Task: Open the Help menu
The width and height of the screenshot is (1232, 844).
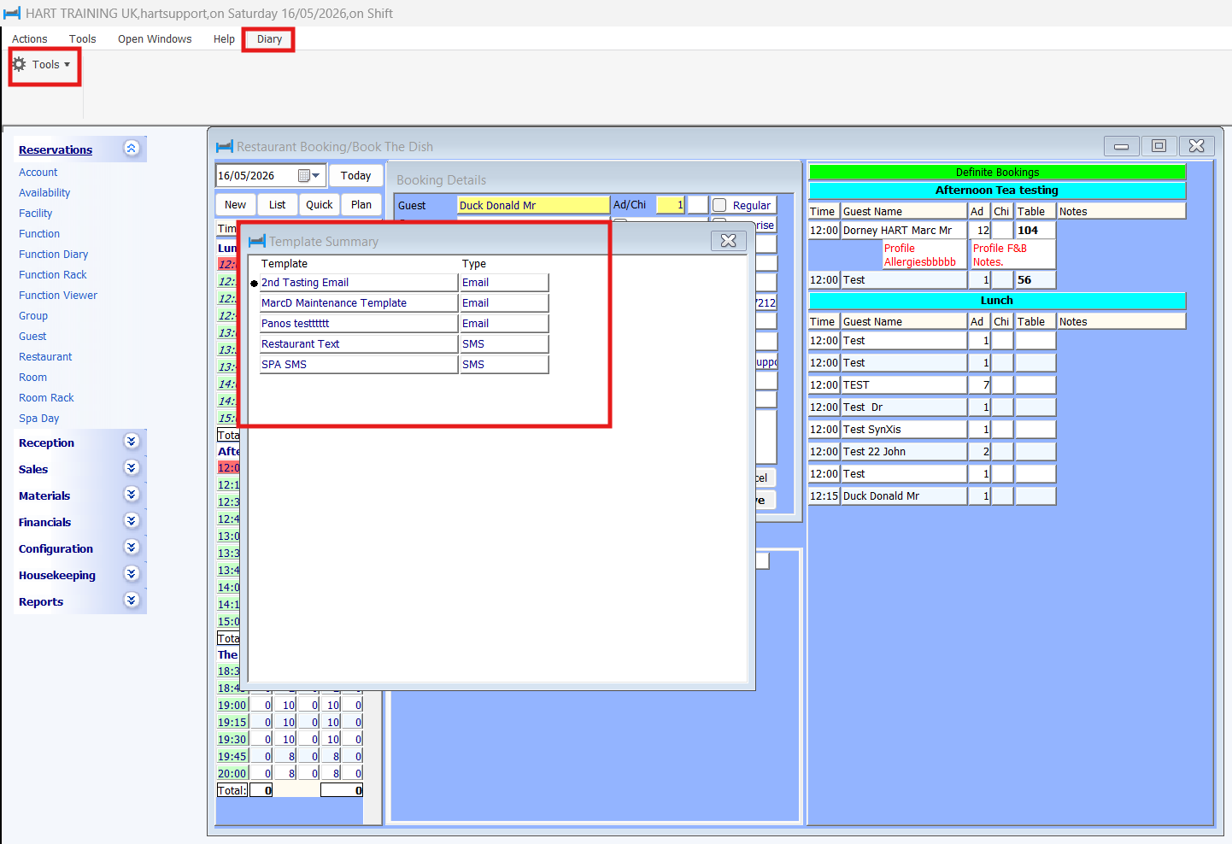Action: coord(224,39)
